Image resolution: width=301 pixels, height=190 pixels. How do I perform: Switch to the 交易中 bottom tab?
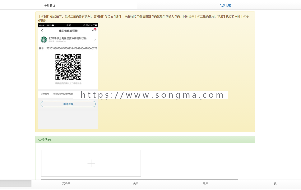(x=66, y=183)
